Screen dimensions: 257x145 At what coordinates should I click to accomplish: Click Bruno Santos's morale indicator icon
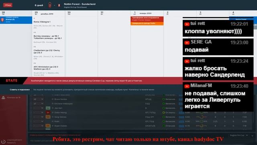(163, 99)
